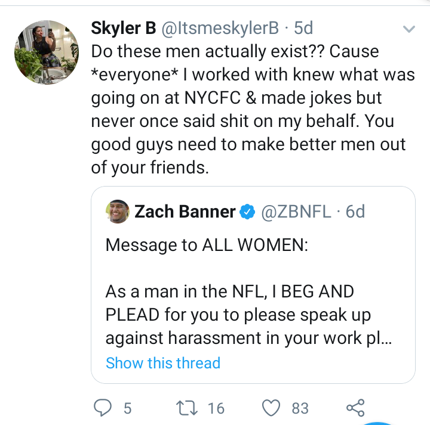Open Zach Banner's small avatar
430x425 pixels.
tap(118, 211)
